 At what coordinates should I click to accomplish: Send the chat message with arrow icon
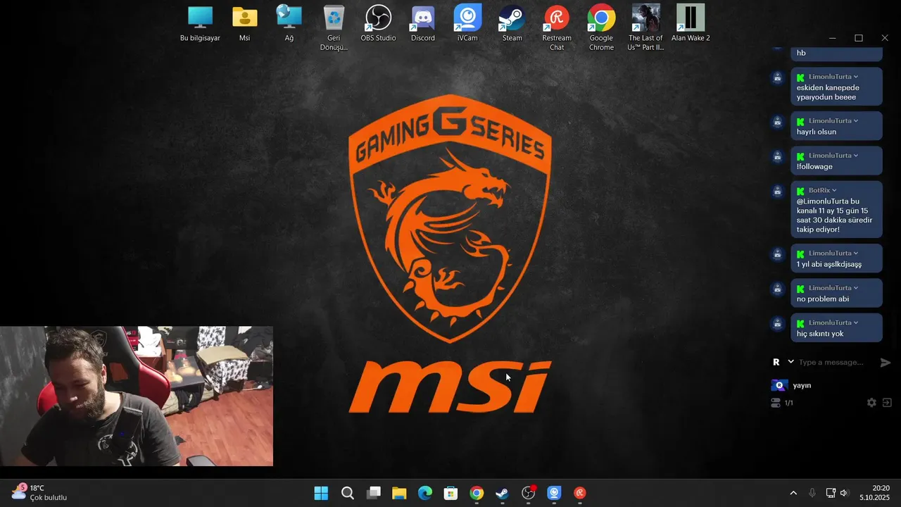point(886,362)
